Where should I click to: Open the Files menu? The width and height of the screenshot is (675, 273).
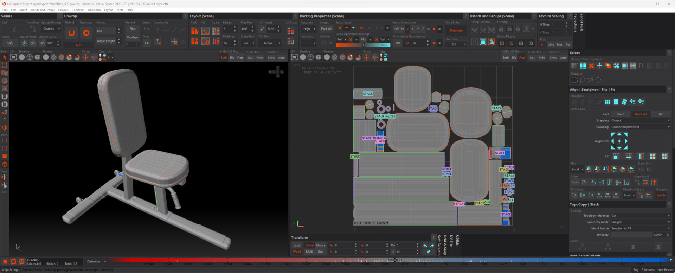tap(5, 10)
